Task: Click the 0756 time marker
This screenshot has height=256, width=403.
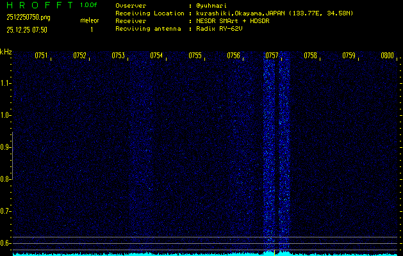Action: pos(233,56)
